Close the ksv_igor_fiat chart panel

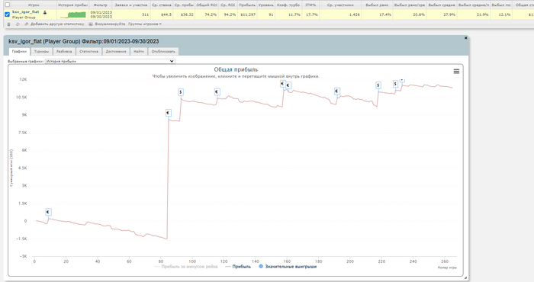(x=465, y=38)
